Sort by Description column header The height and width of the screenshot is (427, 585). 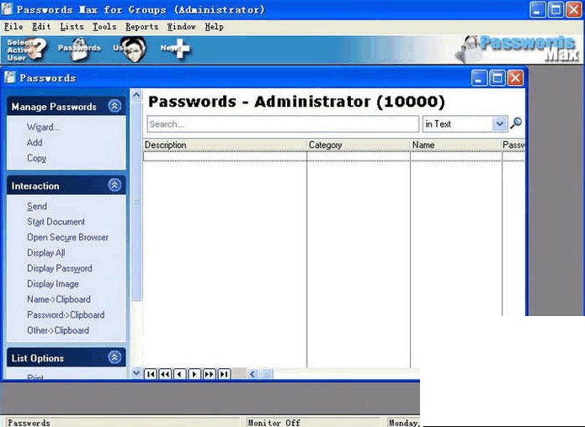pyautogui.click(x=225, y=145)
